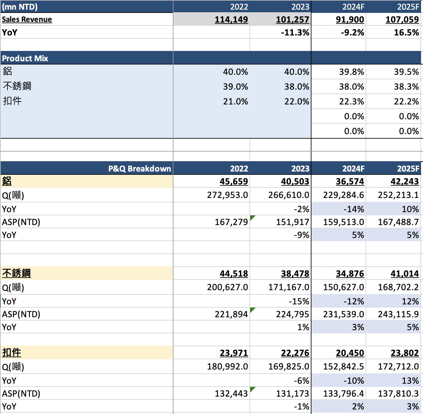Click green triangle marker on 不銹鋼 ASP 224,795 cell

click(252, 310)
